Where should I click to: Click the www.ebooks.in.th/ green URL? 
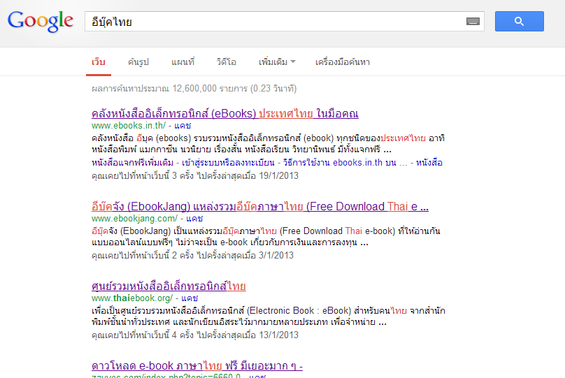point(129,126)
